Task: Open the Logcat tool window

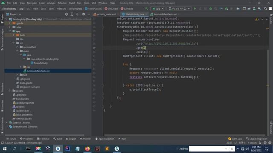Action: (71, 139)
